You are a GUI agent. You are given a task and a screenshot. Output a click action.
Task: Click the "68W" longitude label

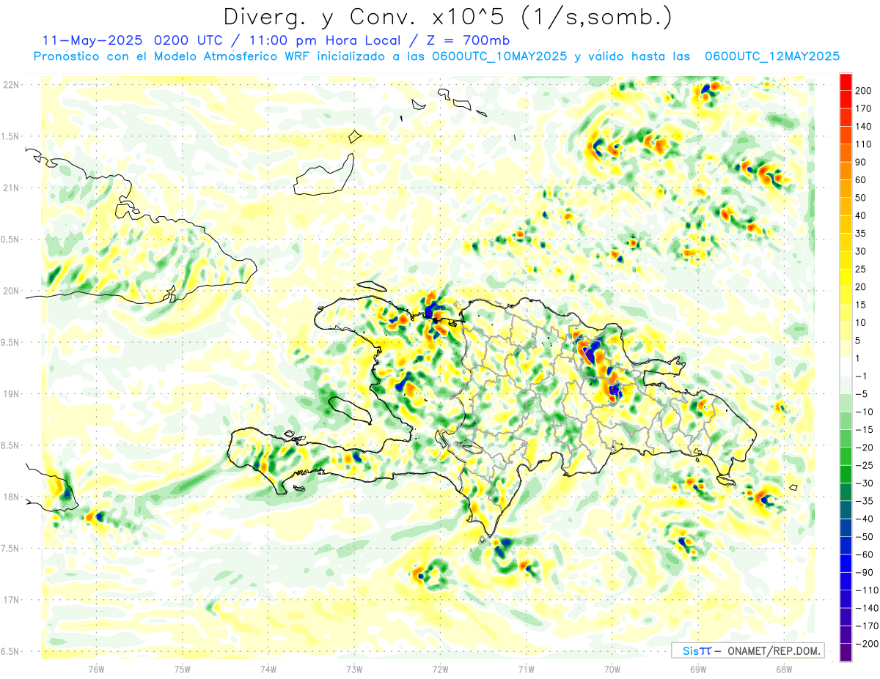pos(784,669)
